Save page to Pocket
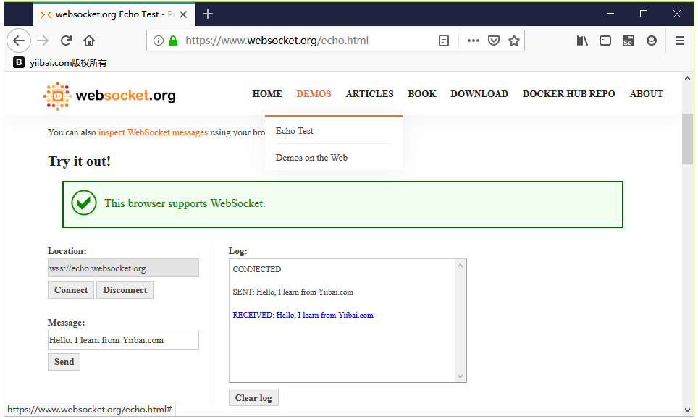Screen dimensions: 698x419 [x=494, y=41]
